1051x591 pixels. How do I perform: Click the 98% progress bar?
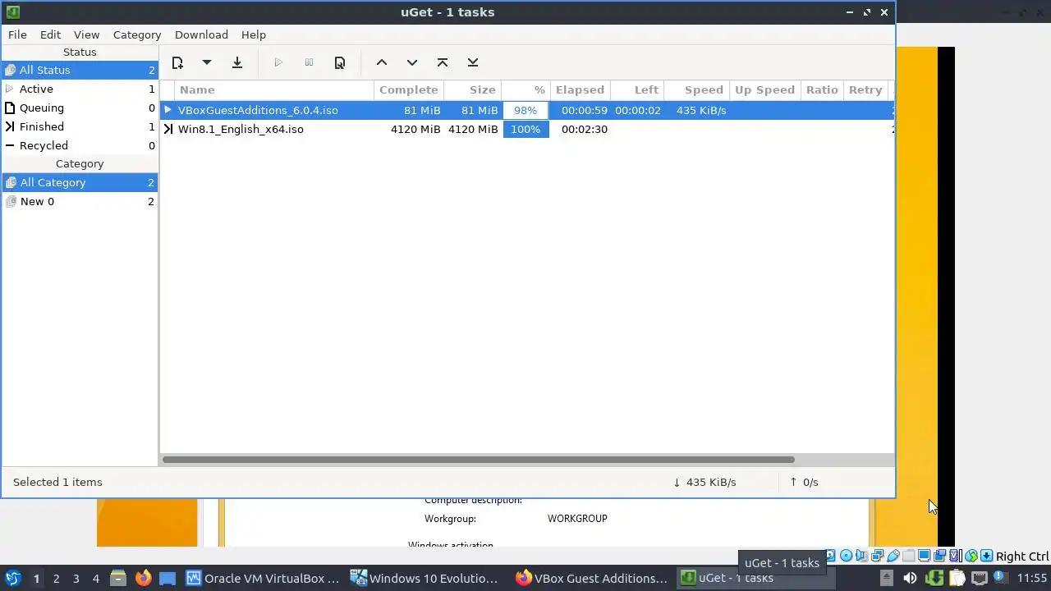coord(525,110)
